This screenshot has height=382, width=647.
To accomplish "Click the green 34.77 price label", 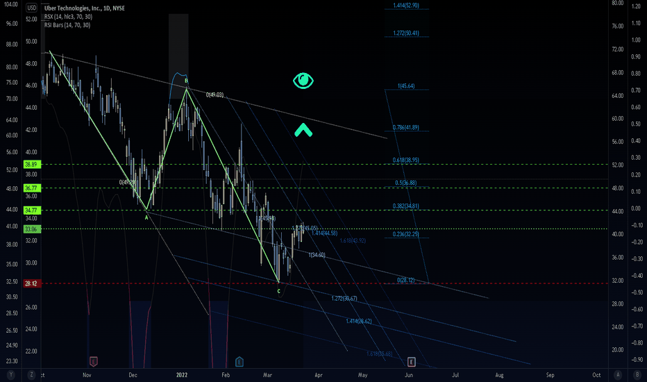I will point(32,210).
